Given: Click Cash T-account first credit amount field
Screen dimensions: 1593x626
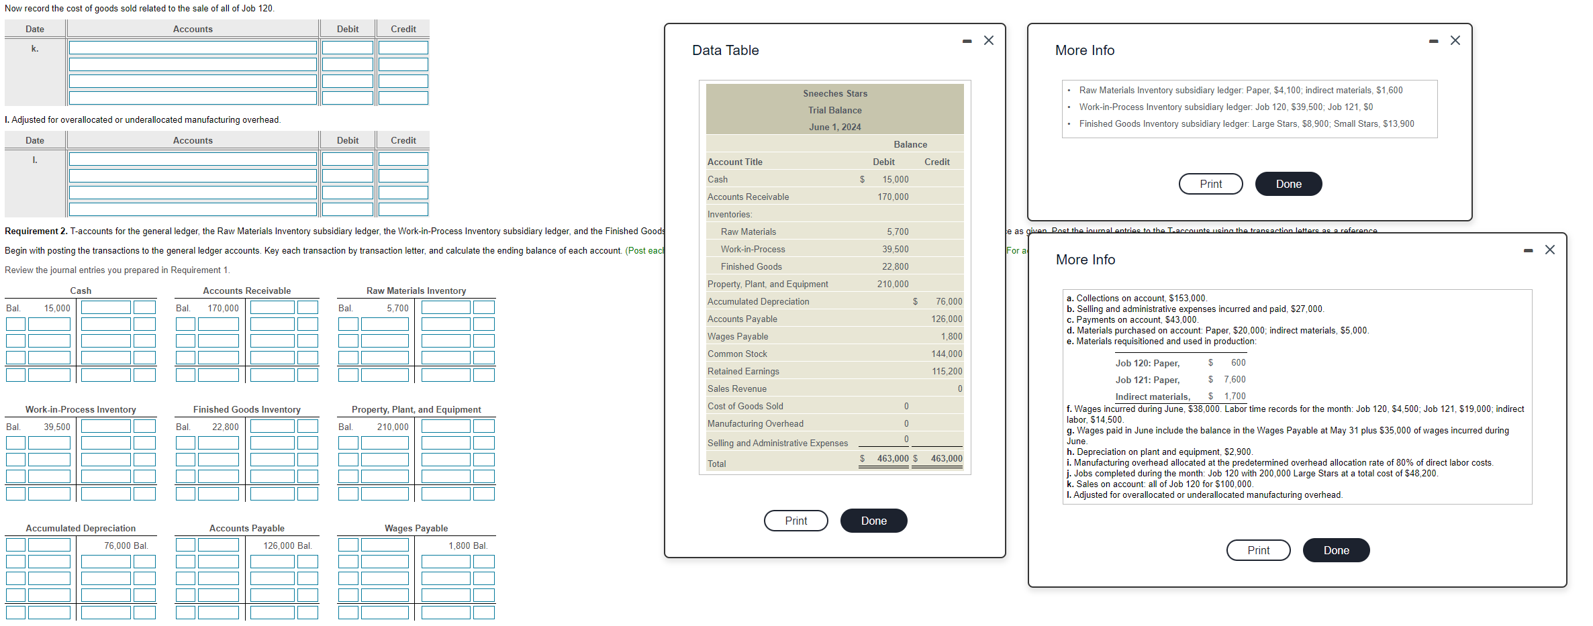Looking at the screenshot, I should tap(106, 307).
